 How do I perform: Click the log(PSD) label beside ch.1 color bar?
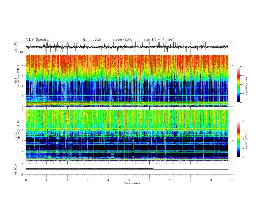247,86
